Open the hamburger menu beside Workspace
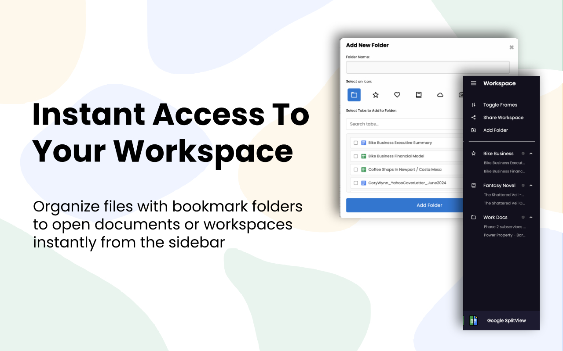The width and height of the screenshot is (563, 351). tap(473, 83)
